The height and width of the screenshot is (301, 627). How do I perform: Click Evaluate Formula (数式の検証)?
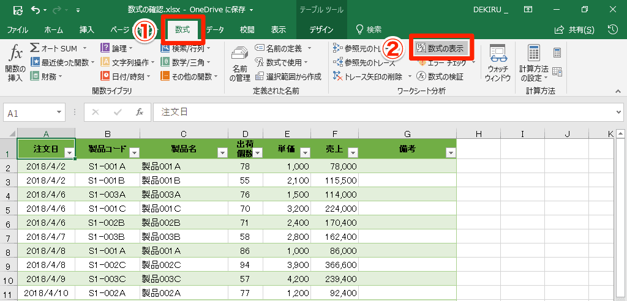click(x=440, y=76)
